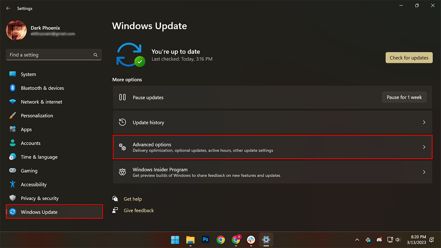Open Advanced options chevron arrow
The image size is (441, 248).
pyautogui.click(x=424, y=147)
